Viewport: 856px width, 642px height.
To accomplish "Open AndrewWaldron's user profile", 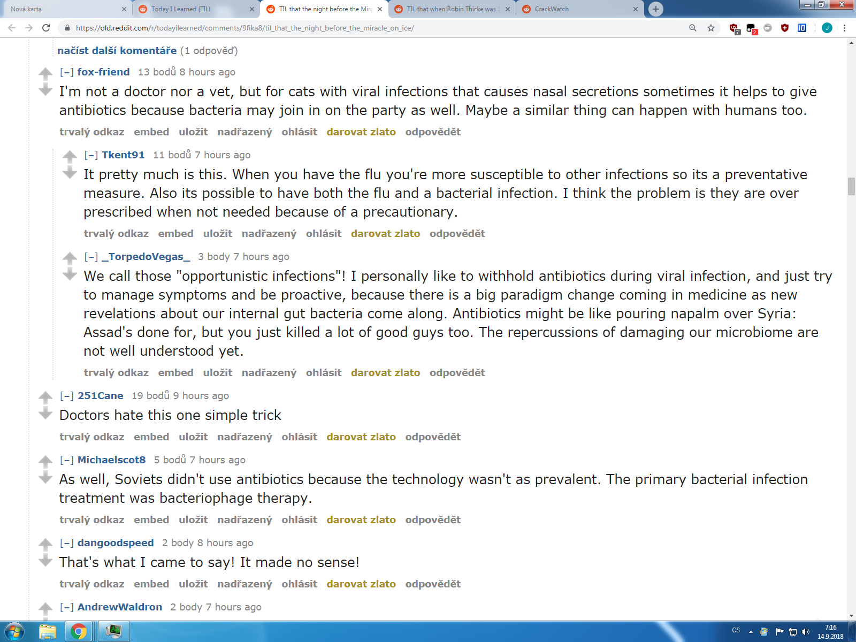I will [120, 607].
